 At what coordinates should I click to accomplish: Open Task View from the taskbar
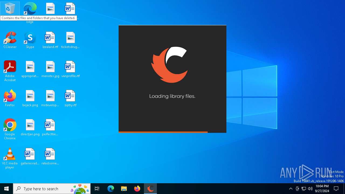pyautogui.click(x=97, y=189)
